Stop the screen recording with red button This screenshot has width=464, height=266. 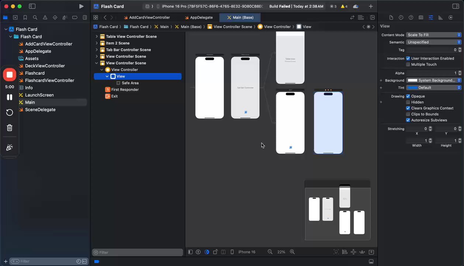click(10, 75)
